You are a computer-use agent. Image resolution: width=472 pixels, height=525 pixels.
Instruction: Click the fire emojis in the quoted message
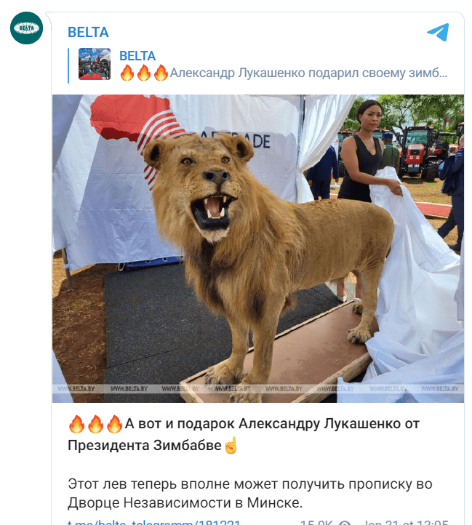[144, 73]
